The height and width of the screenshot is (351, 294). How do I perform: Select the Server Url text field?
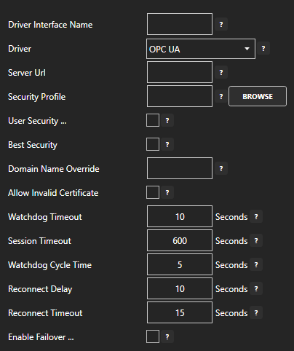click(180, 72)
